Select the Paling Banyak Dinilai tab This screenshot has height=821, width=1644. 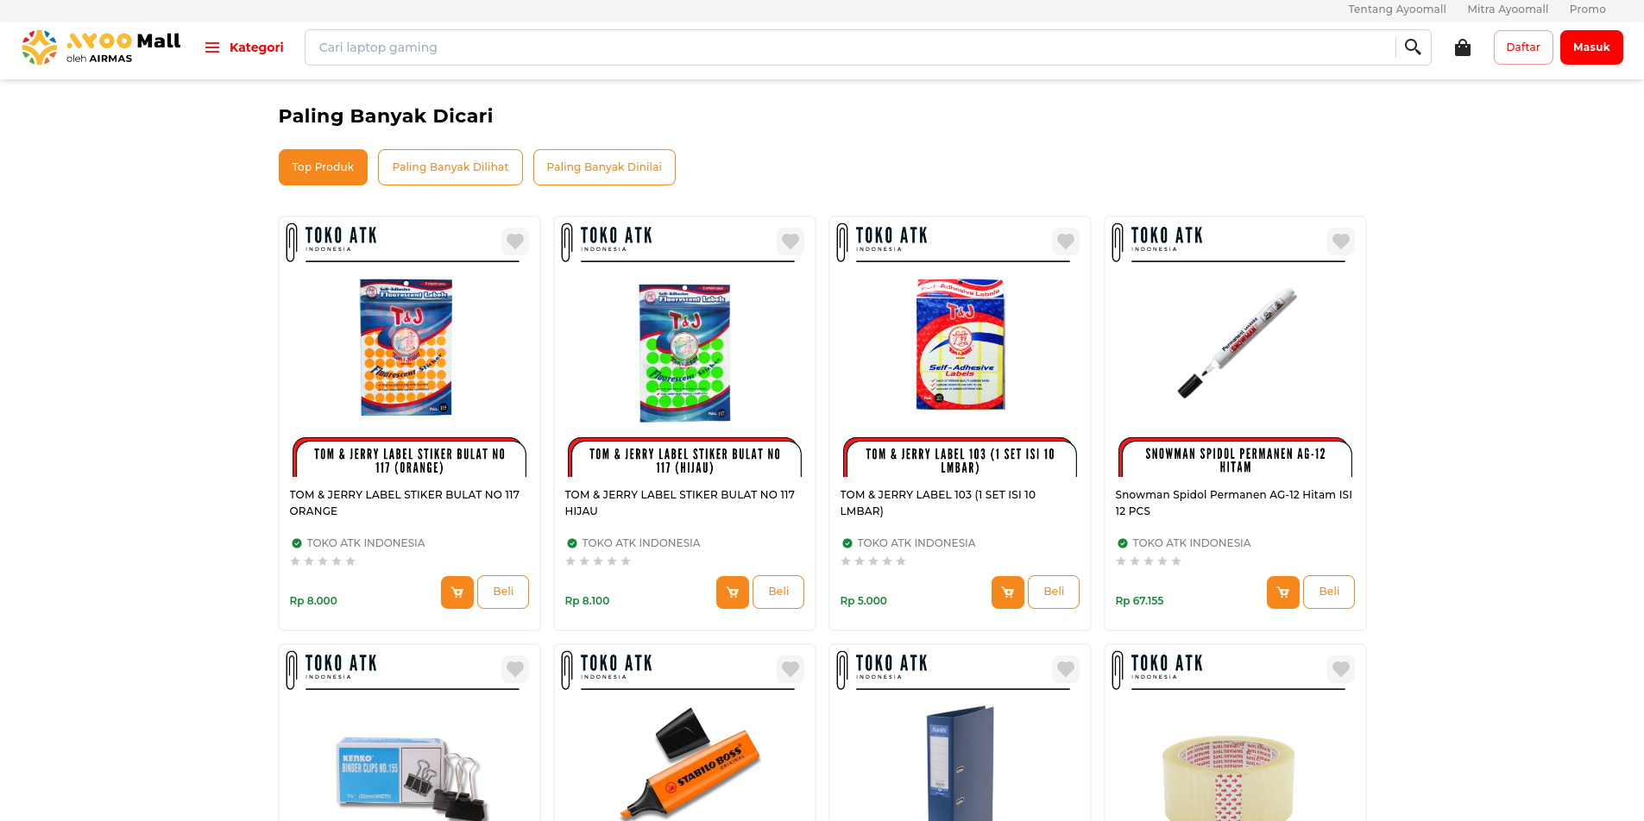click(x=604, y=167)
